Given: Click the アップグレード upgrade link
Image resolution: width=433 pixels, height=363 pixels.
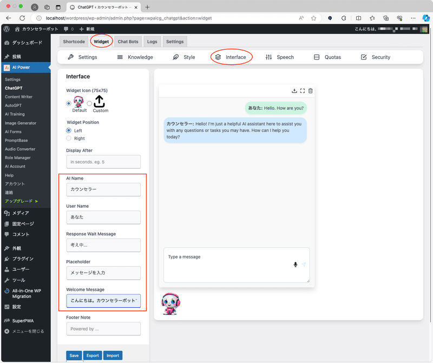Looking at the screenshot, I should (21, 201).
